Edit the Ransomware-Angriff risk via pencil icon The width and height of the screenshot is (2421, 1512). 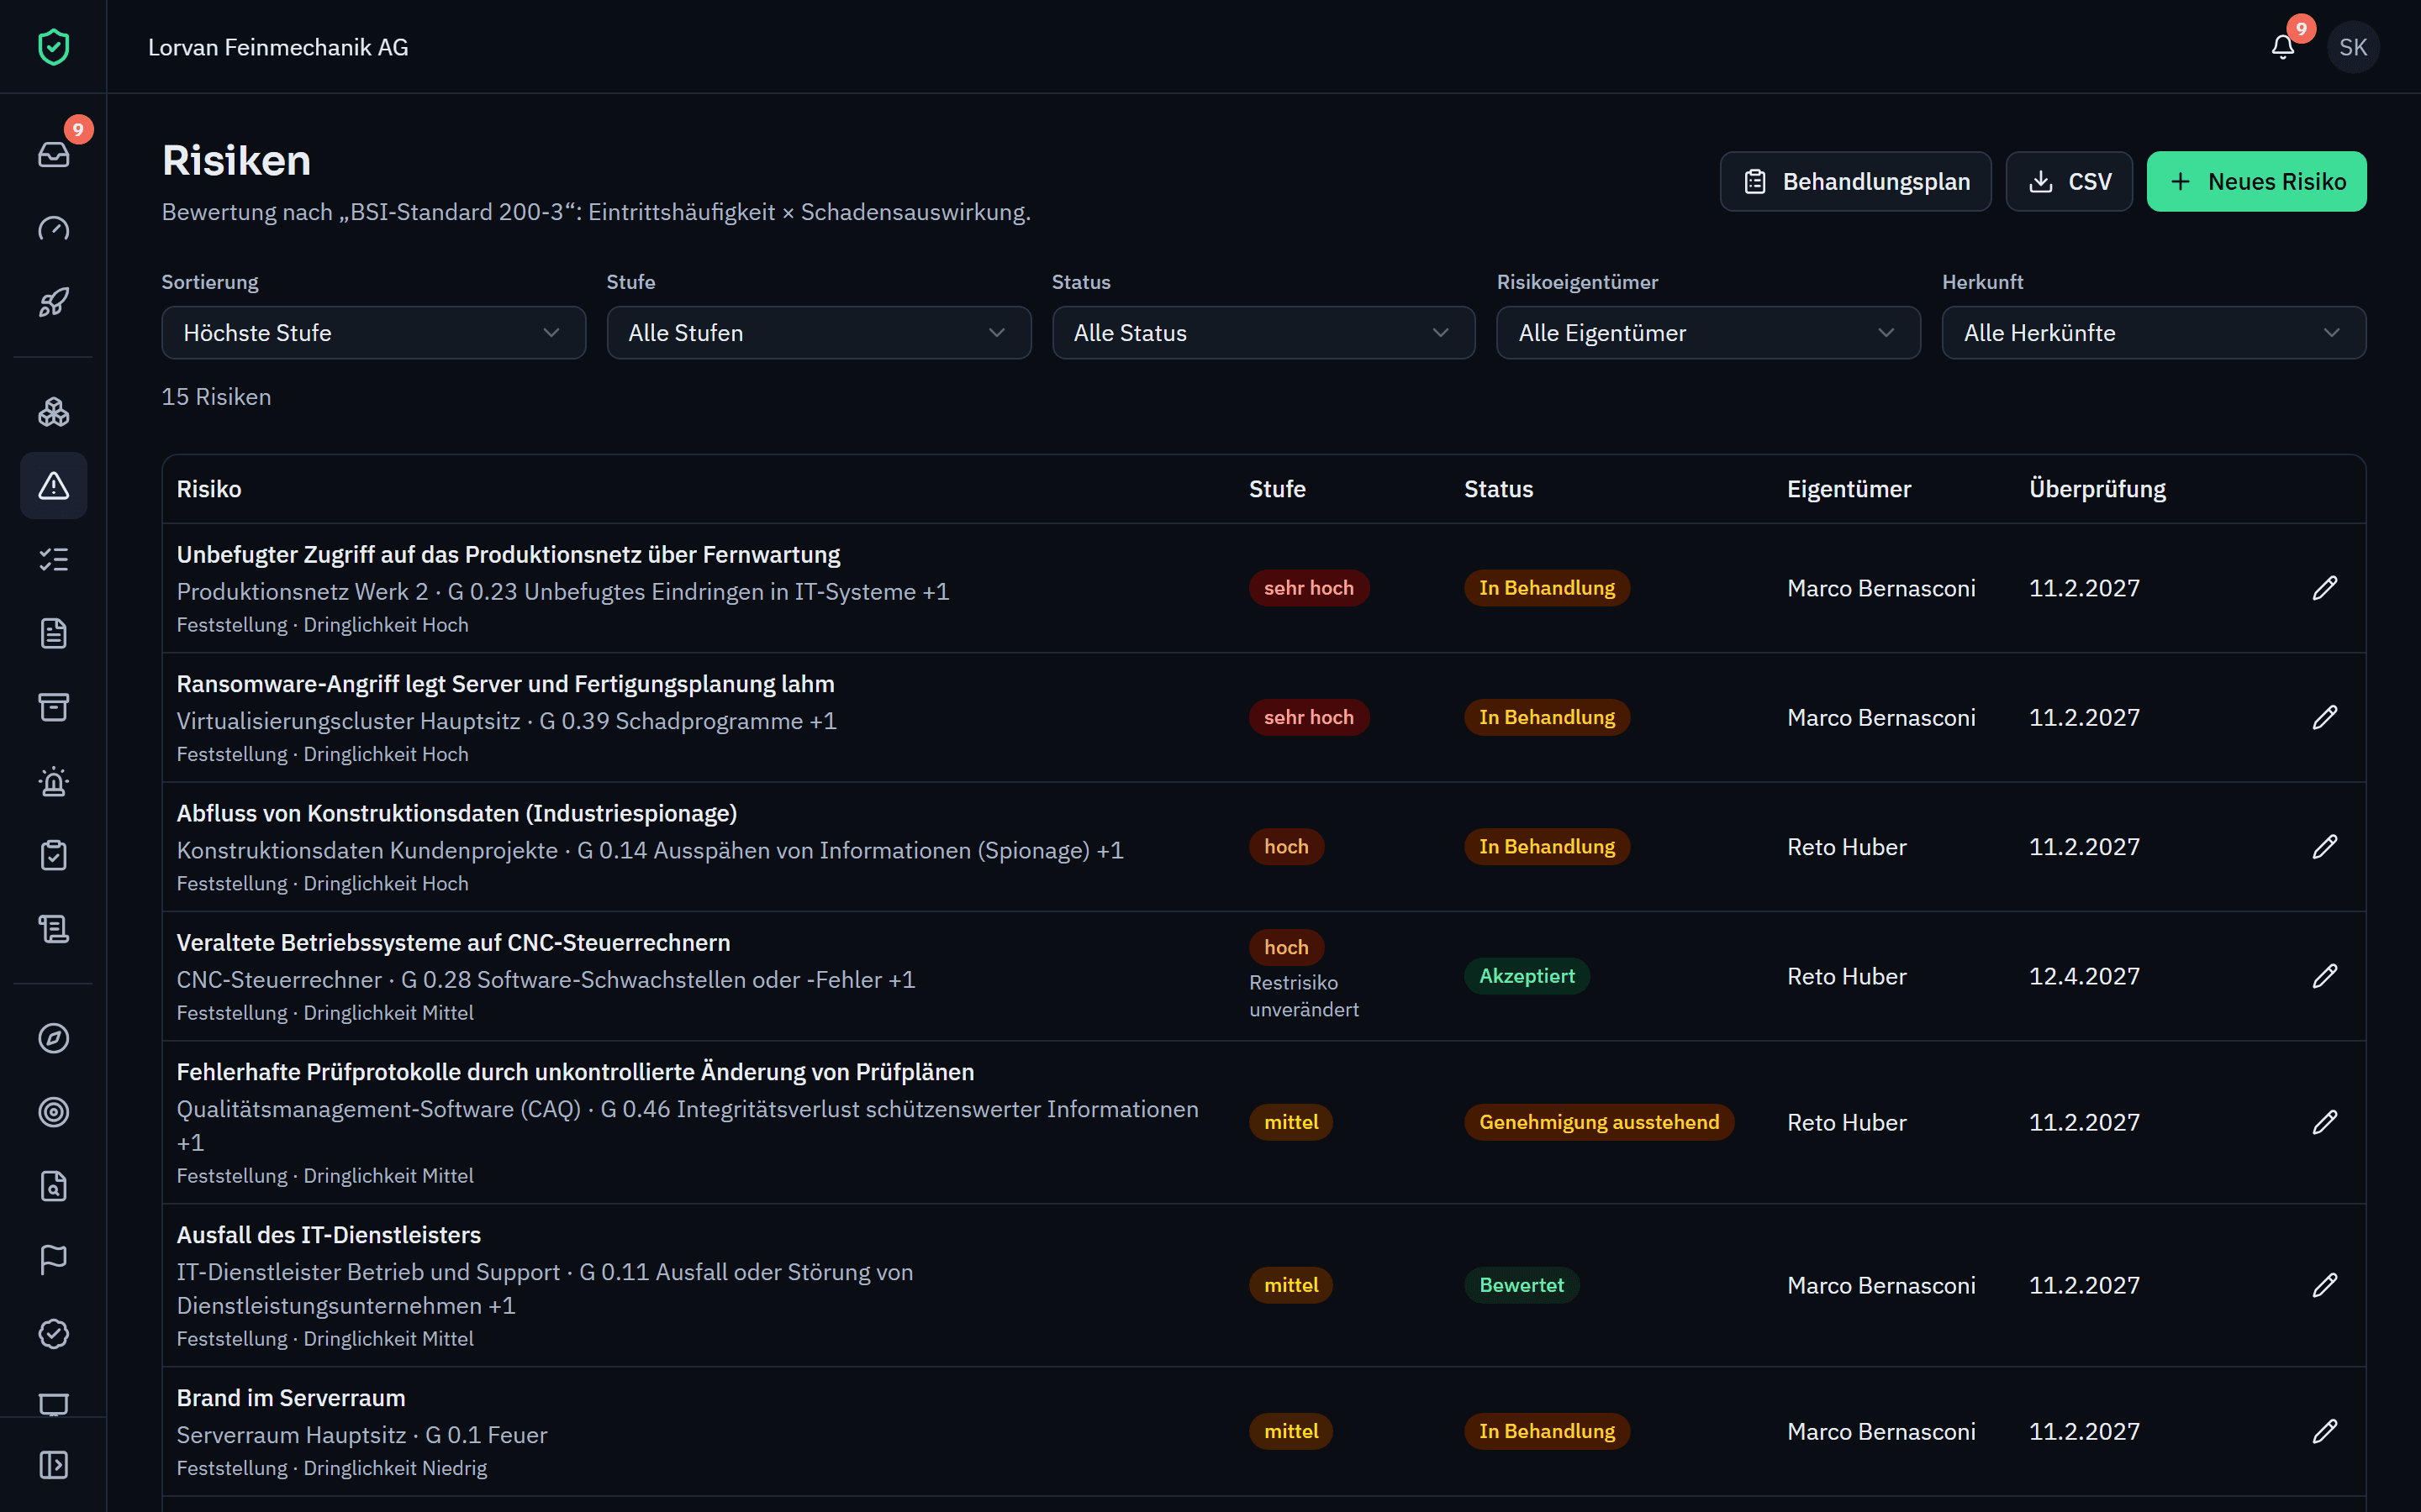(x=2325, y=717)
